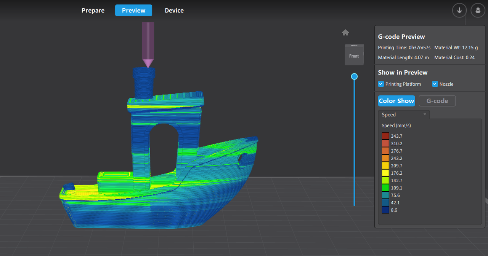Click the 176.2 speed color swatch

coord(385,173)
